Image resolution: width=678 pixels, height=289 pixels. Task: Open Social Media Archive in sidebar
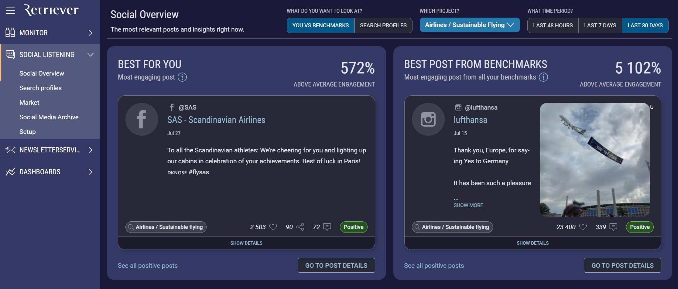click(49, 117)
